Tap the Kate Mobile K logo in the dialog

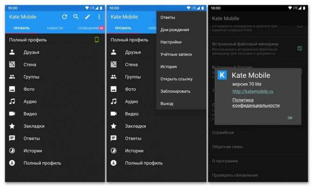222,75
